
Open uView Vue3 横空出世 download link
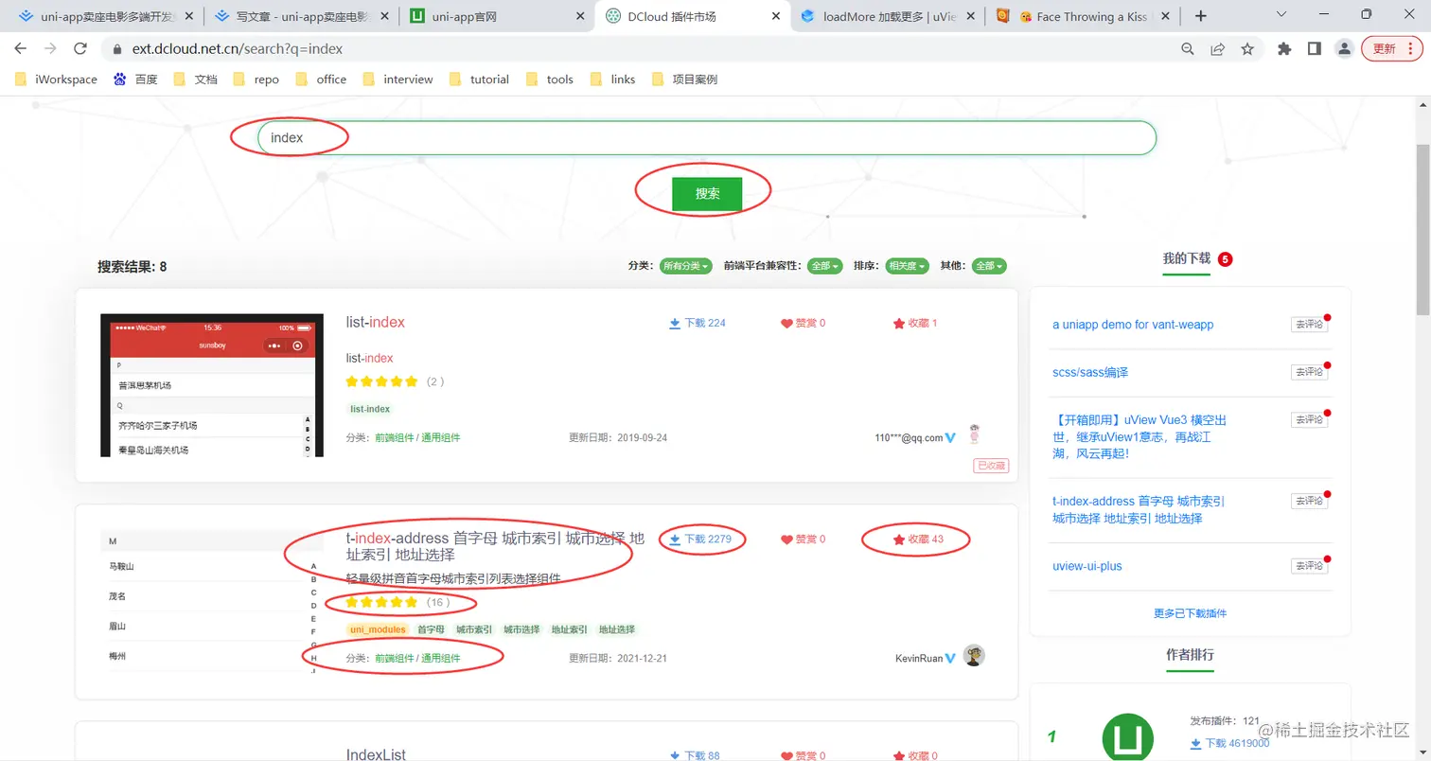[1139, 436]
